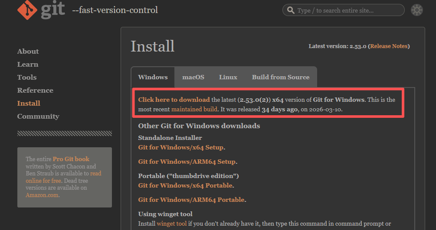Screen dimensions: 436x230
Task: Open the Community sidebar link
Action: pos(38,117)
